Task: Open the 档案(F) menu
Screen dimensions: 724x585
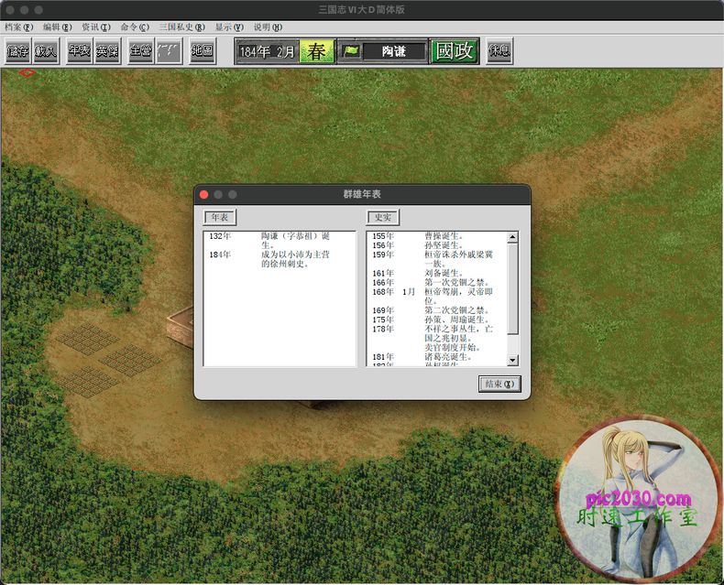Action: pos(19,27)
